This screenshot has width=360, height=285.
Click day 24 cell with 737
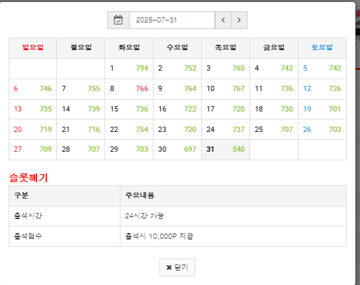tap(226, 129)
